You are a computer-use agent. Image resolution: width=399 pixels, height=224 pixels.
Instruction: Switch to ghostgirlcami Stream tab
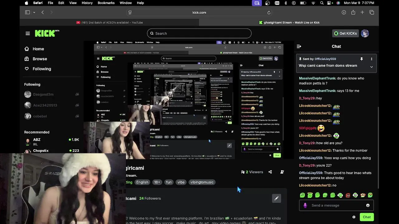coord(289,22)
